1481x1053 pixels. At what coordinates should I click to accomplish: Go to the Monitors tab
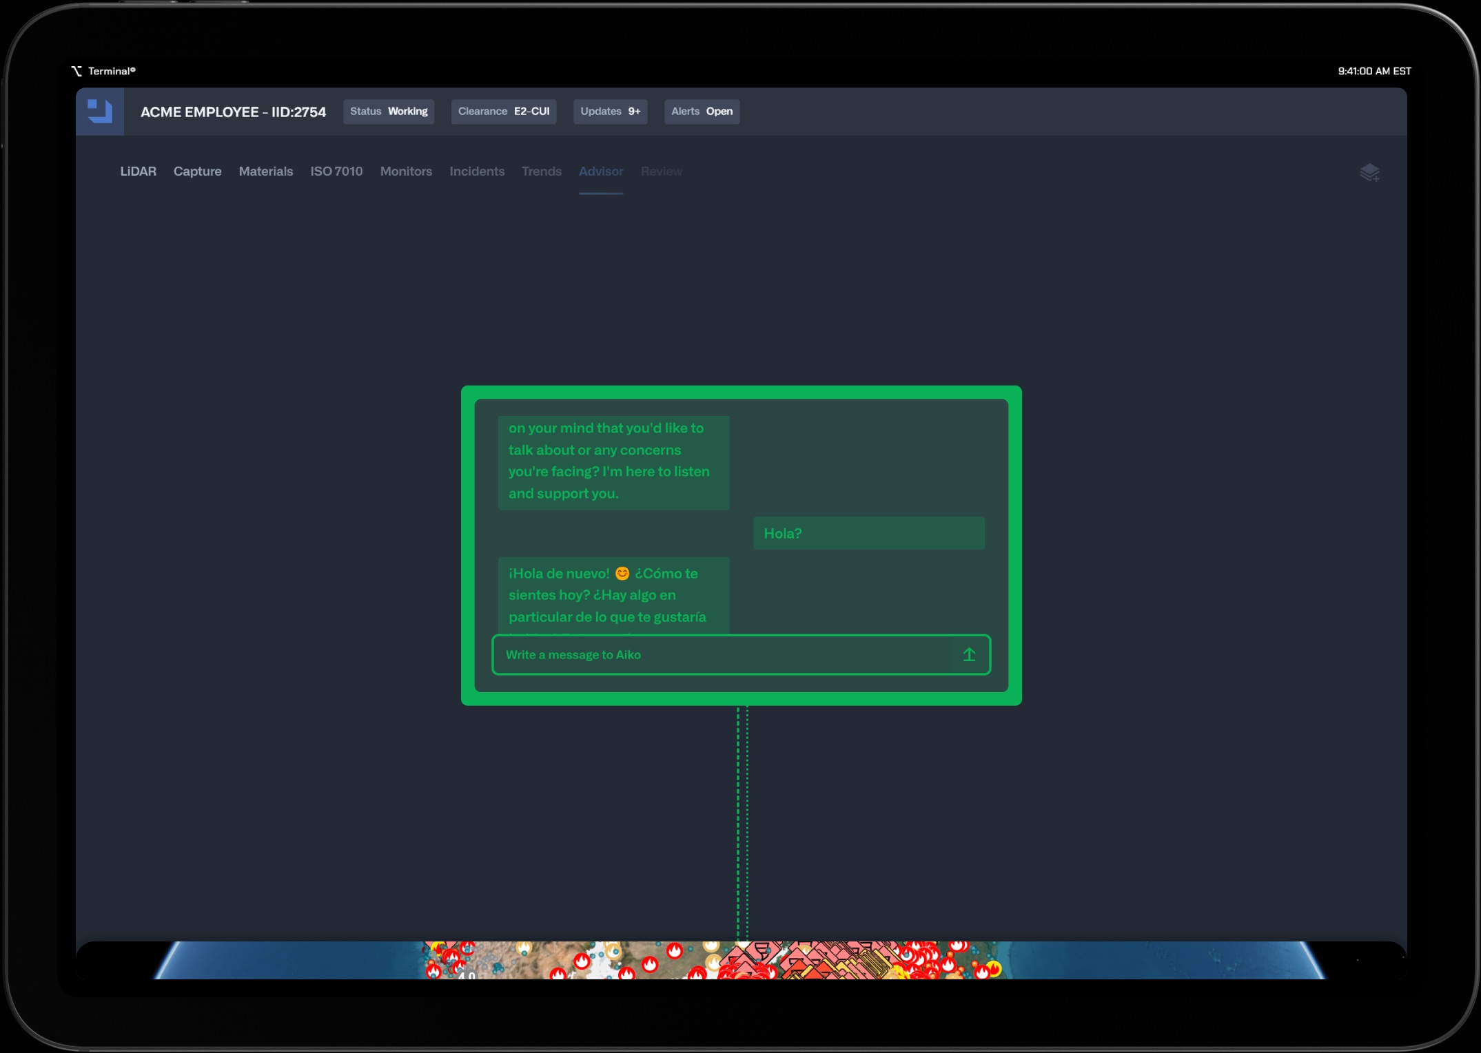[x=406, y=171]
